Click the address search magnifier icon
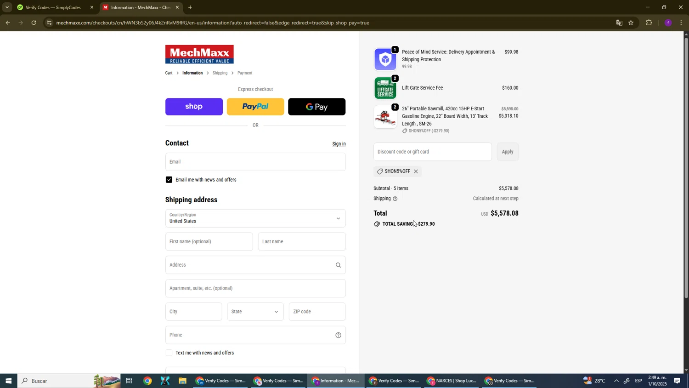Screen dimensions: 689x388 (x=338, y=265)
